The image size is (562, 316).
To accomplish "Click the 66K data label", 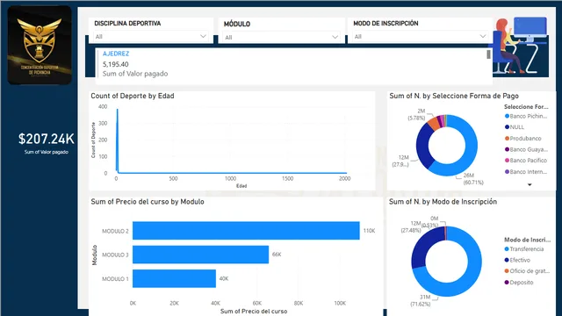I will (277, 255).
